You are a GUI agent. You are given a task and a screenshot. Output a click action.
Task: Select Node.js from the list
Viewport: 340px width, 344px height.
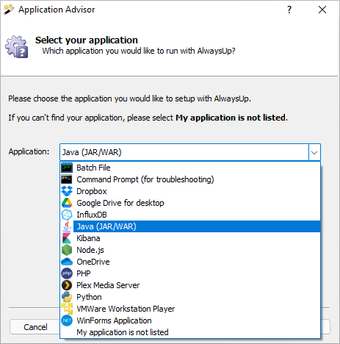click(x=190, y=250)
